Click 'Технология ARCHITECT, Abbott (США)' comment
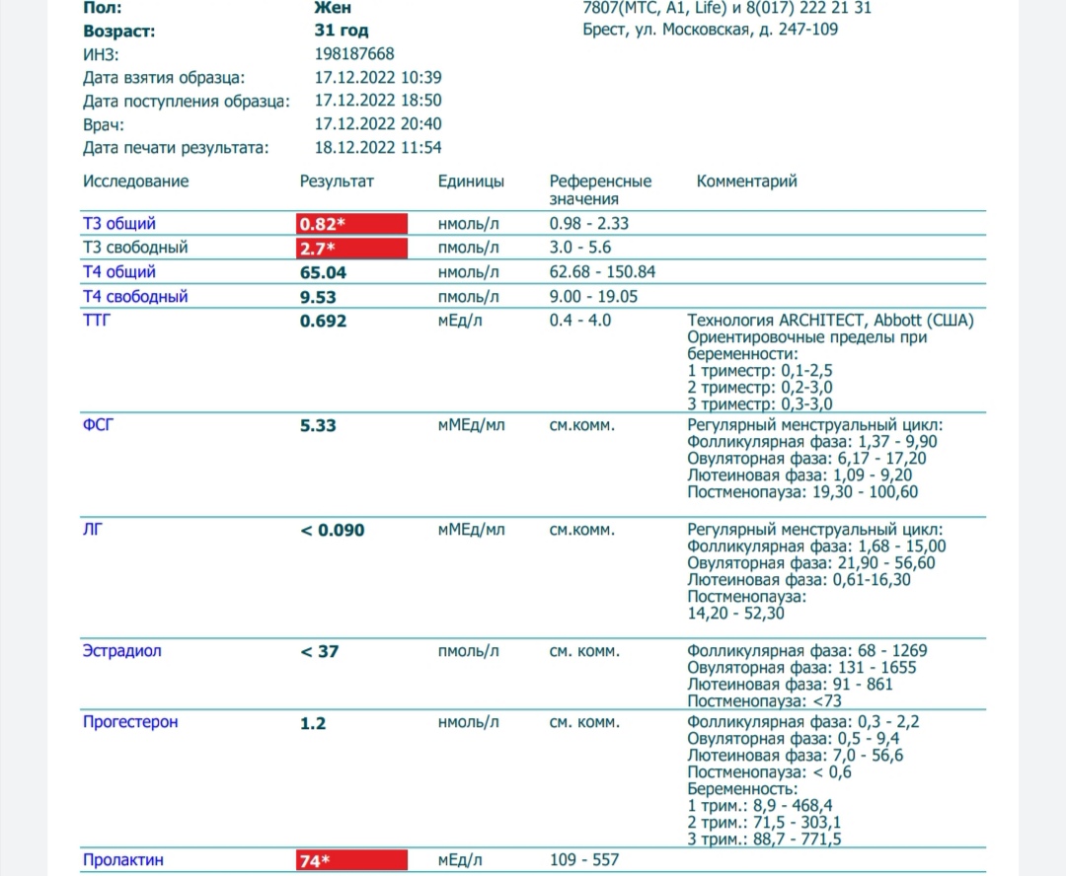 tap(830, 320)
